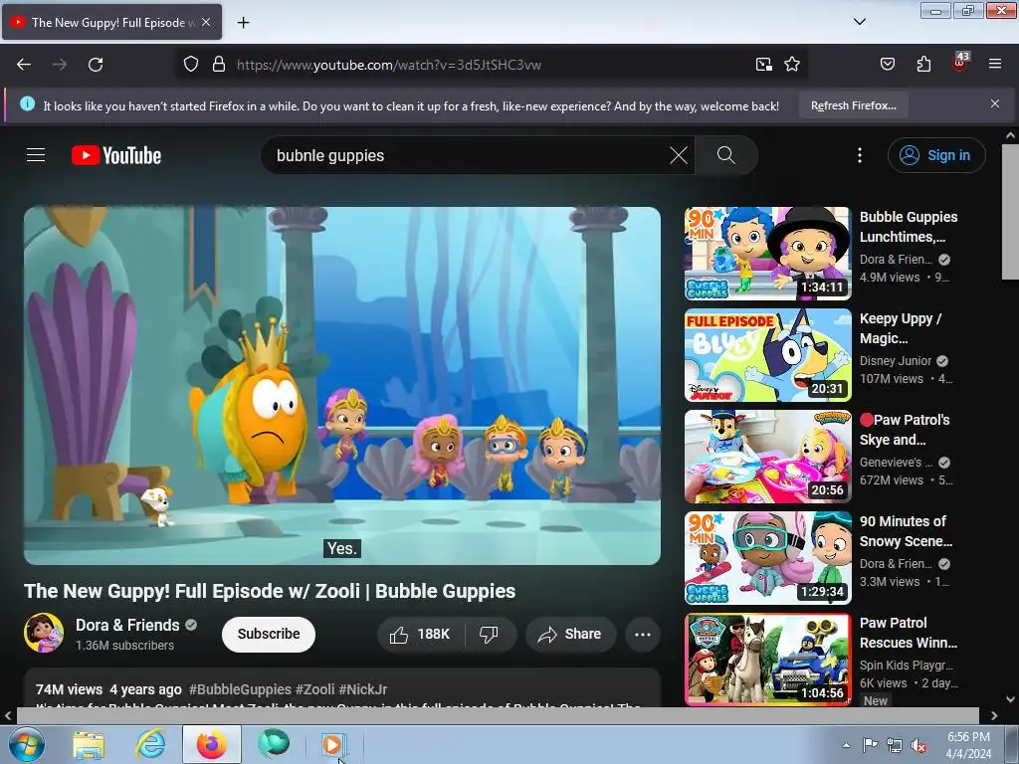1019x764 pixels.
Task: Open Paw Patrol Rescues Winn... video title
Action: point(908,633)
